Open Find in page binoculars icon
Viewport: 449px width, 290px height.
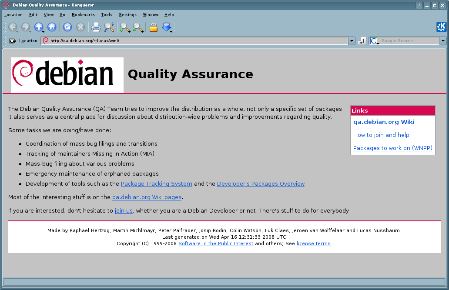pos(109,27)
